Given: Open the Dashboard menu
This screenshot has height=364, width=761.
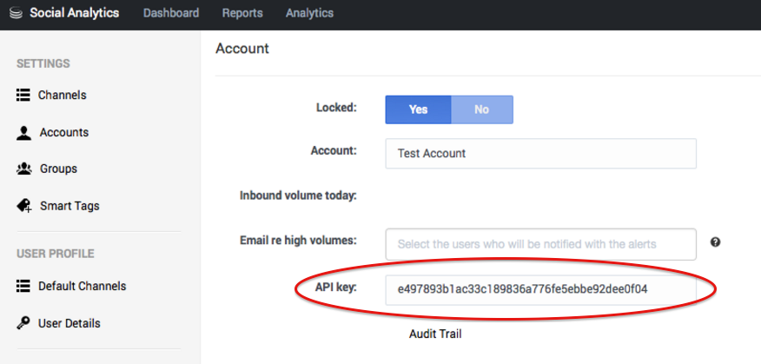Looking at the screenshot, I should [171, 13].
